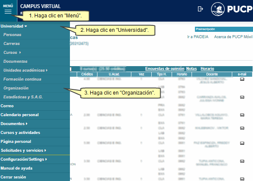This screenshot has height=181, width=253.
Task: Click the e-mail envelope icon in fifth course row
Action: click(242, 143)
